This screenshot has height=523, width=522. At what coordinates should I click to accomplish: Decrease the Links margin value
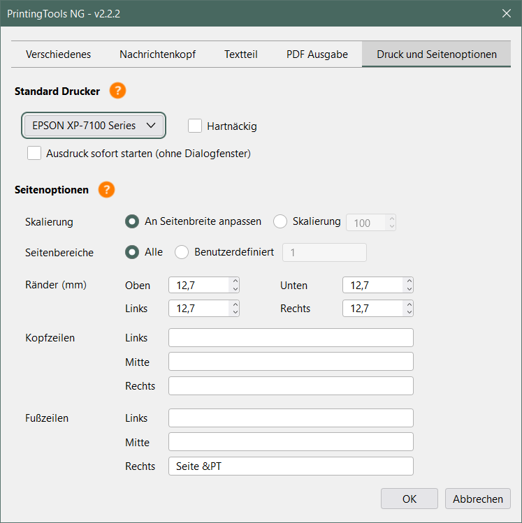[235, 312]
